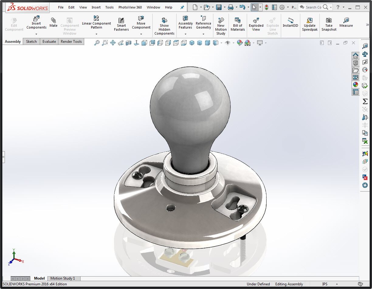Open the Insert menu

[x=96, y=7]
